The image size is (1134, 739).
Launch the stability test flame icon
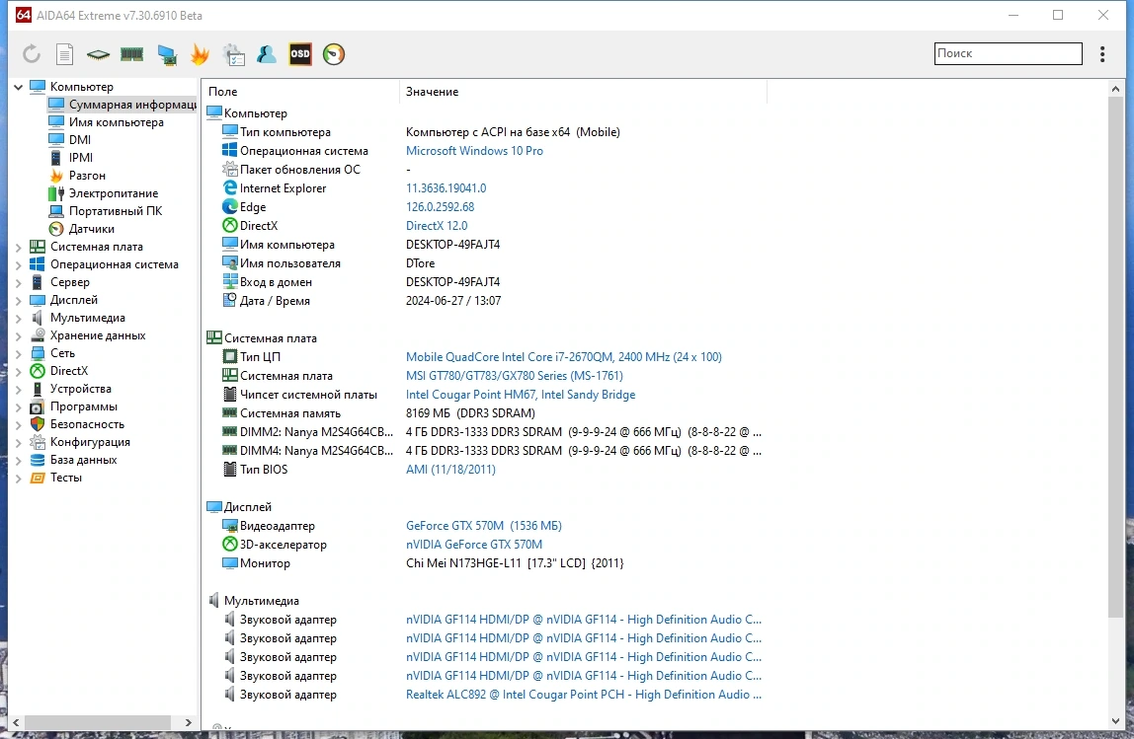point(200,54)
